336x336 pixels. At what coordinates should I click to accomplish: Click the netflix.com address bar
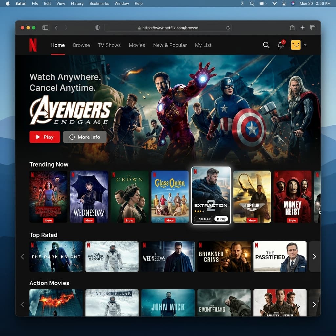168,28
